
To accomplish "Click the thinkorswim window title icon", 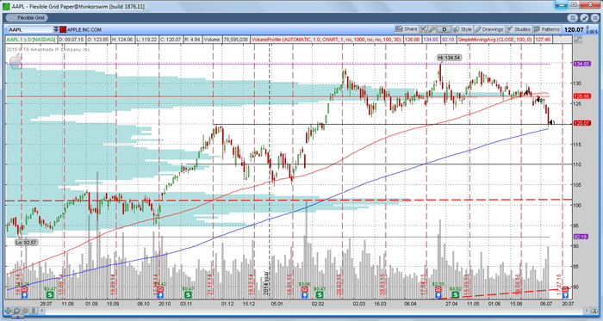I will click(x=7, y=7).
